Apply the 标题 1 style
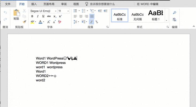This screenshot has width=196, height=107. 156,16
